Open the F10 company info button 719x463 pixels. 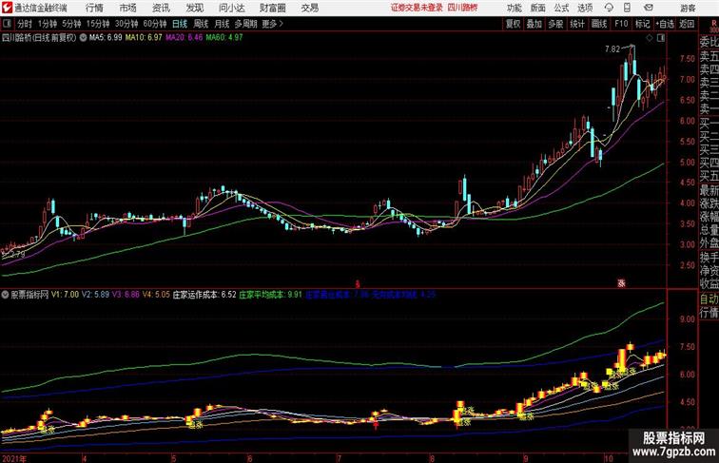pos(621,24)
